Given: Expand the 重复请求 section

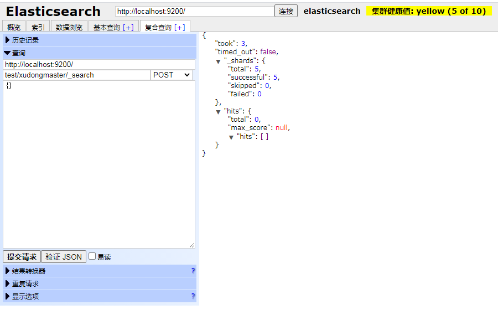Looking at the screenshot, I should [x=100, y=283].
